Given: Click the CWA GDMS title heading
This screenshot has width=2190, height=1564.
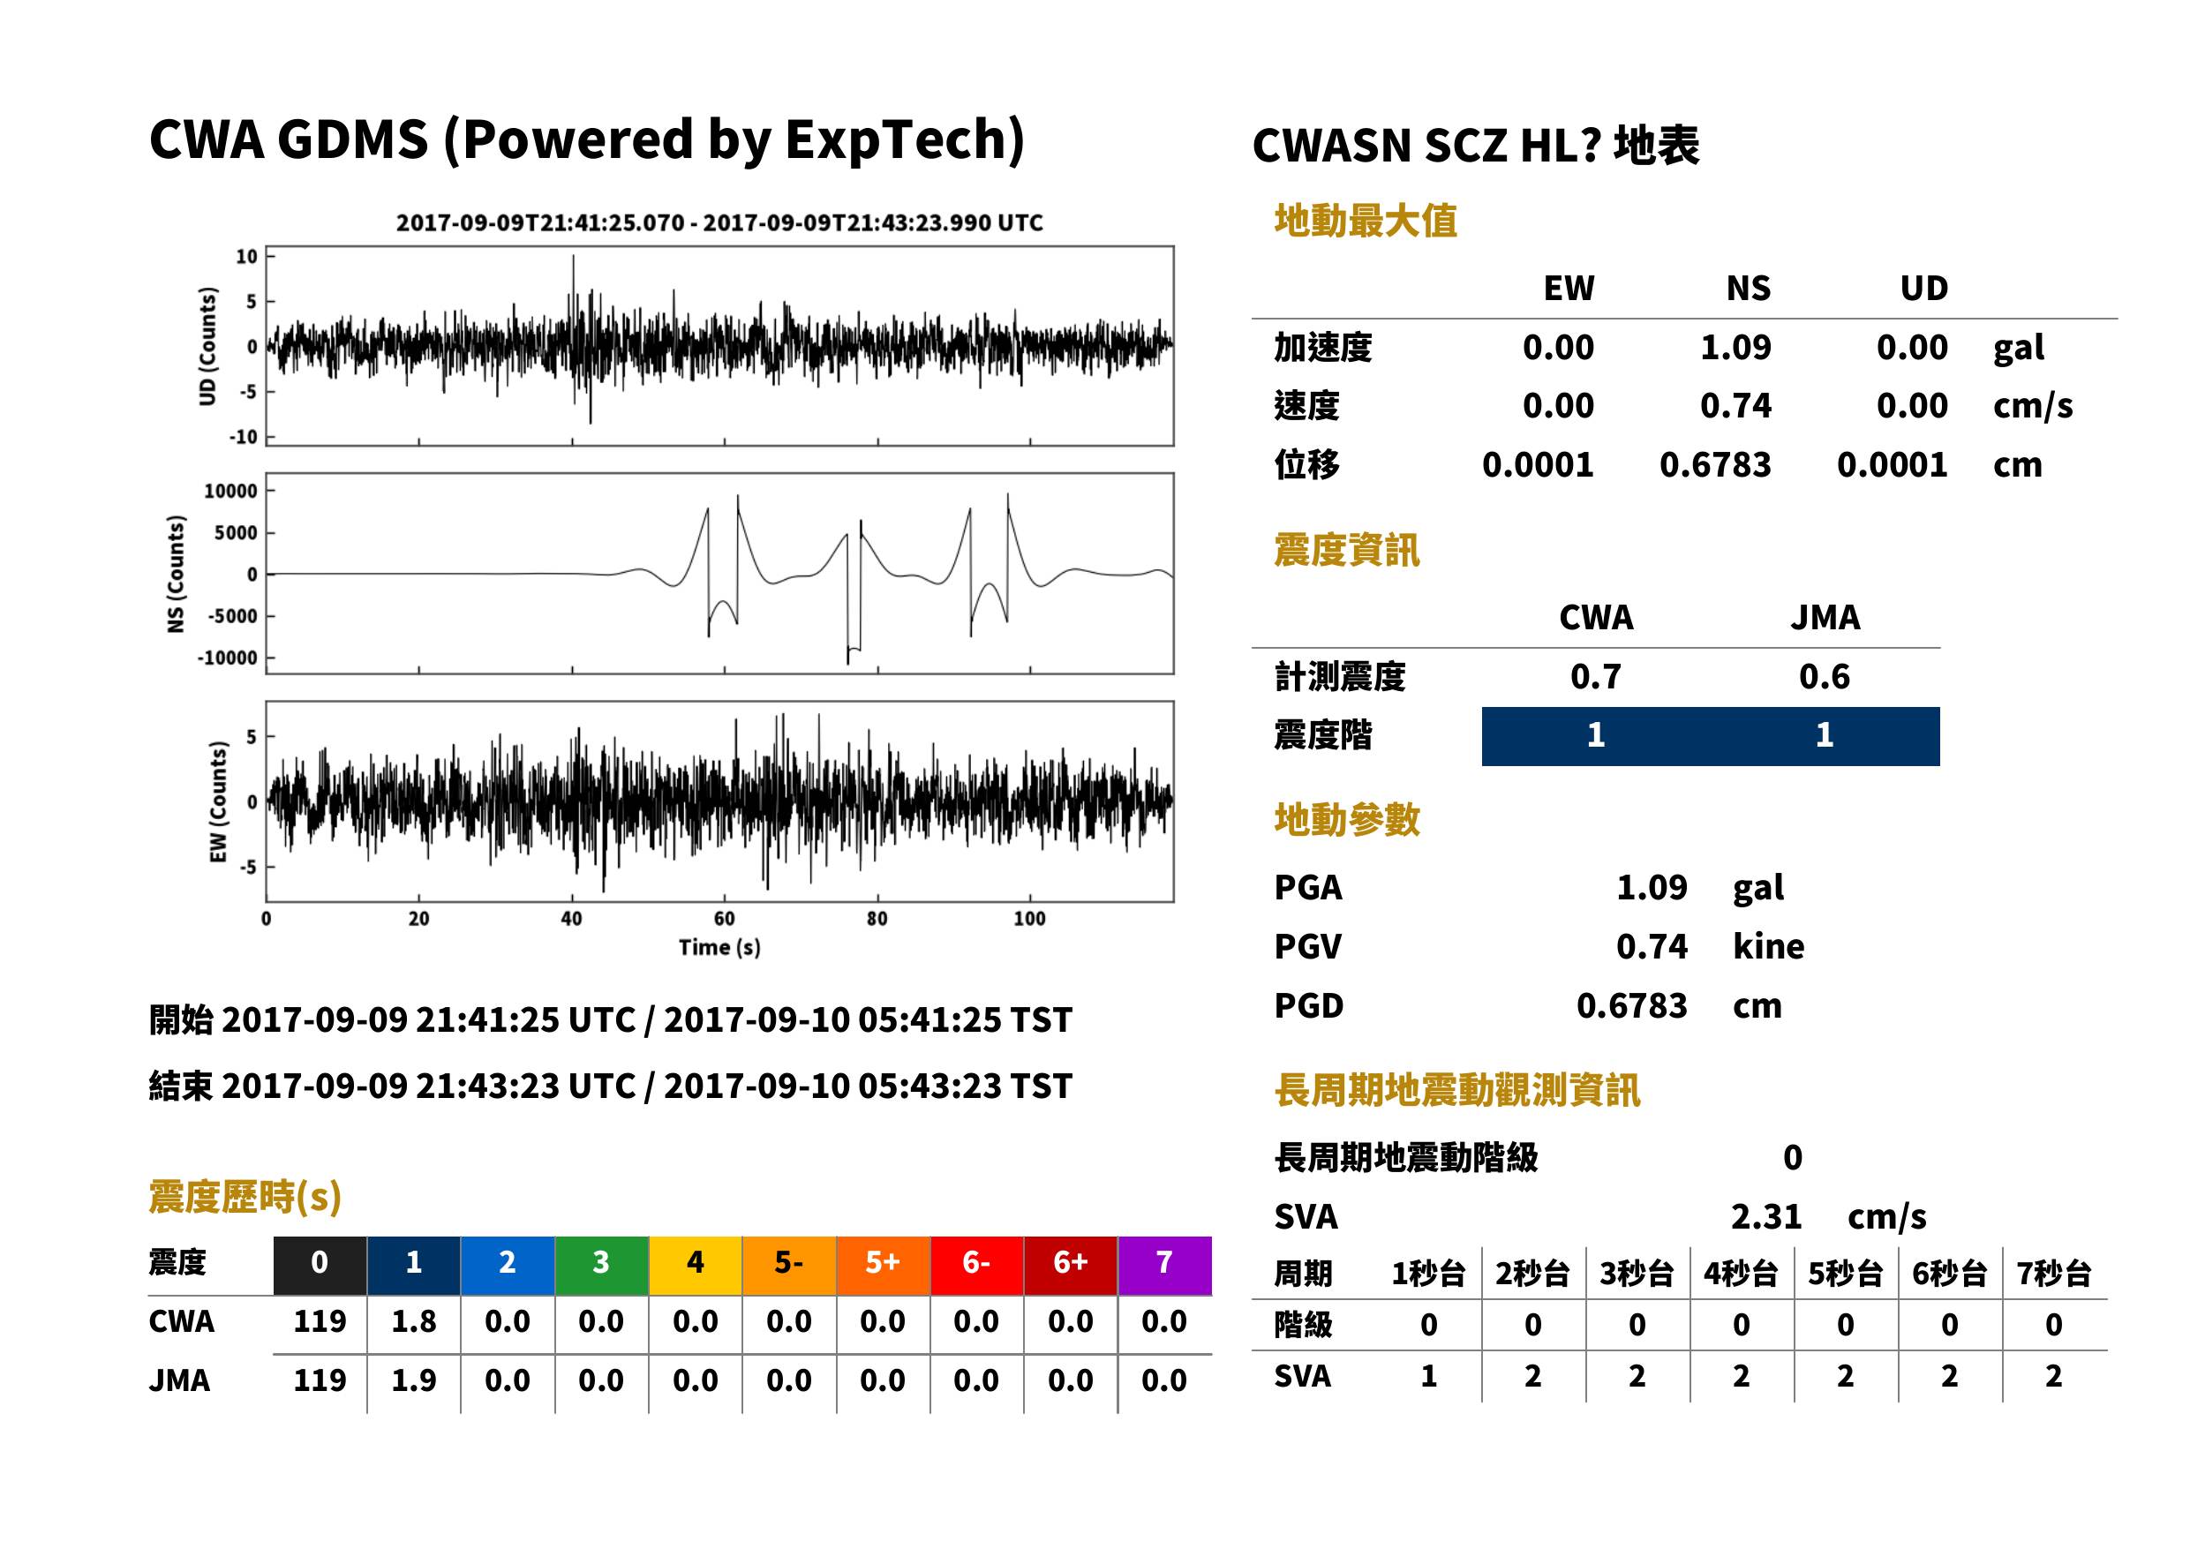Looking at the screenshot, I should tap(586, 139).
